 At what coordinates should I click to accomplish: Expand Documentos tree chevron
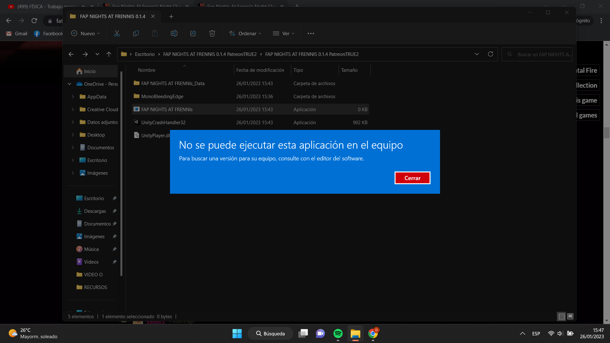(73, 147)
